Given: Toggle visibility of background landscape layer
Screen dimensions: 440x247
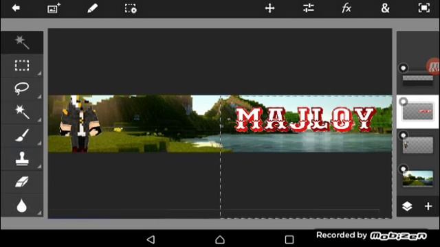Looking at the screenshot, I should 404,169.
